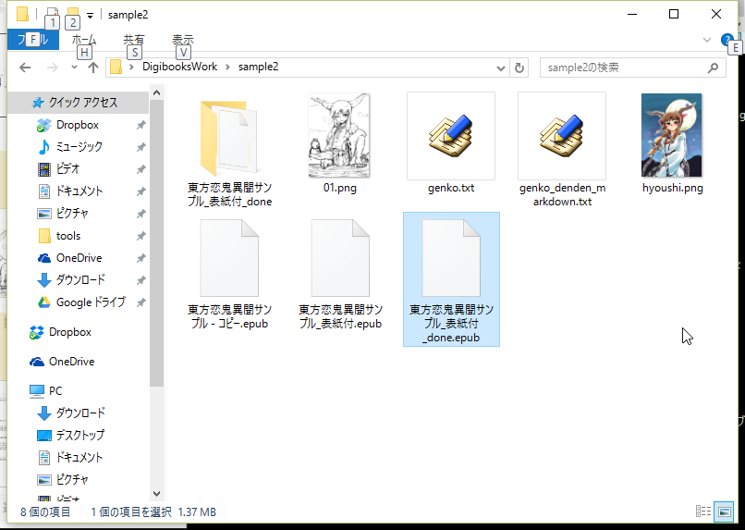Select クイック アクセス in the navigation pane
The width and height of the screenshot is (745, 530).
pyautogui.click(x=79, y=103)
